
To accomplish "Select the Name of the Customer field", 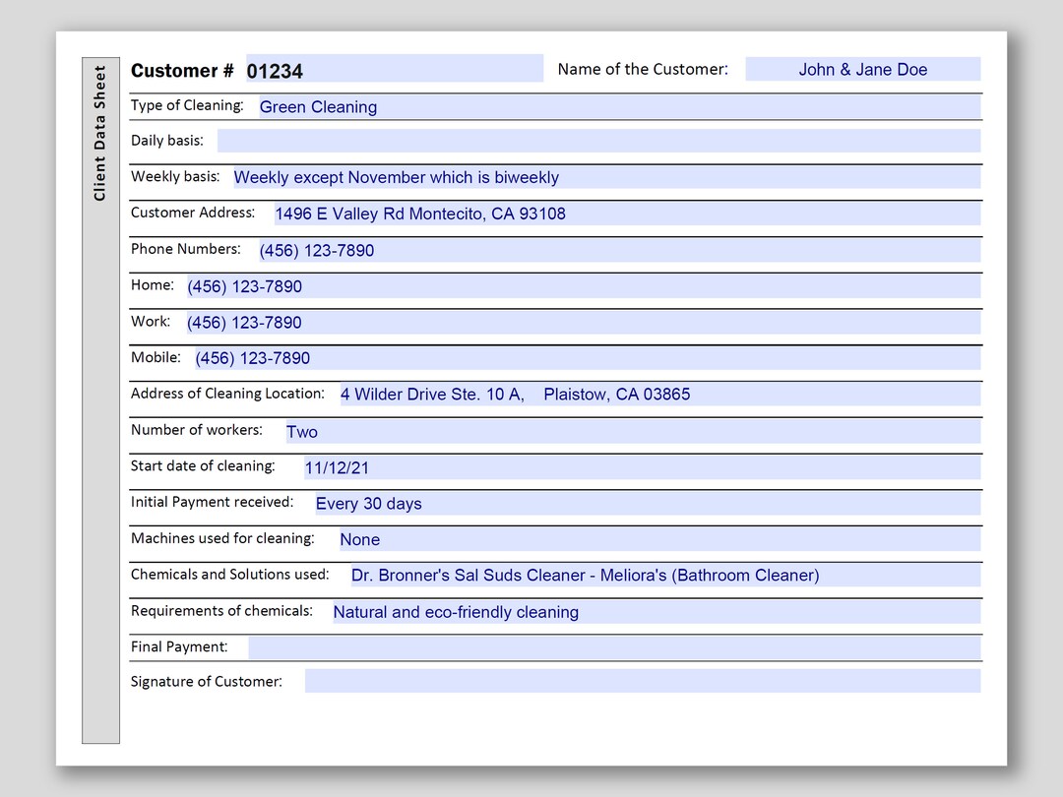I will 863,69.
